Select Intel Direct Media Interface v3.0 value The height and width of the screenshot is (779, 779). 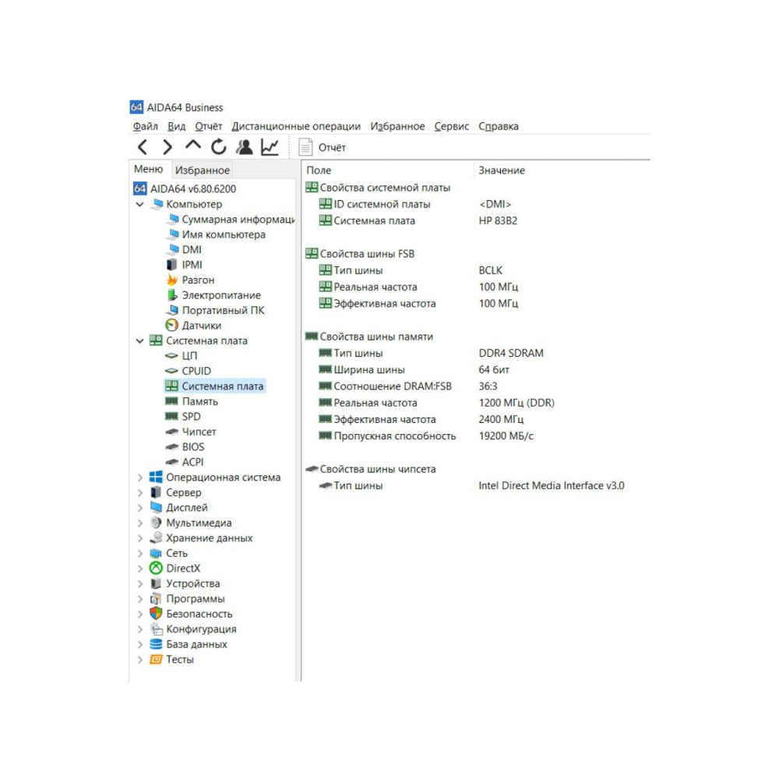[552, 486]
